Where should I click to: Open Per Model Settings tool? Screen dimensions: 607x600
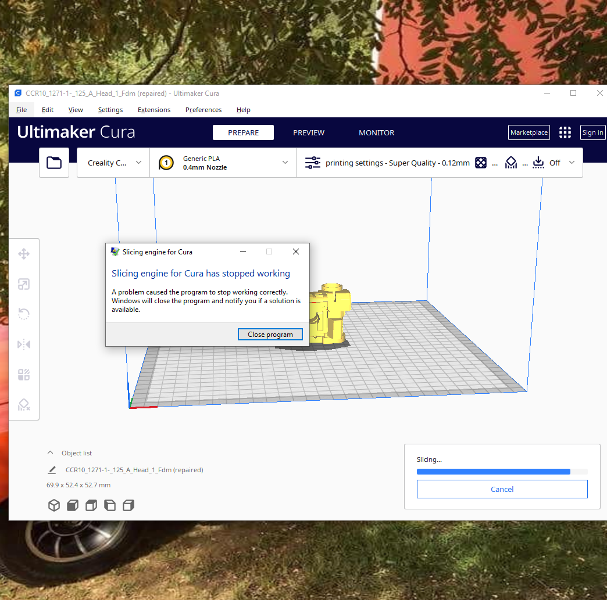24,375
